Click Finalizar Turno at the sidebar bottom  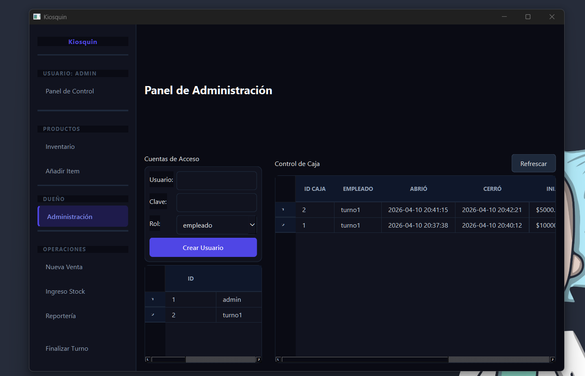click(x=67, y=348)
